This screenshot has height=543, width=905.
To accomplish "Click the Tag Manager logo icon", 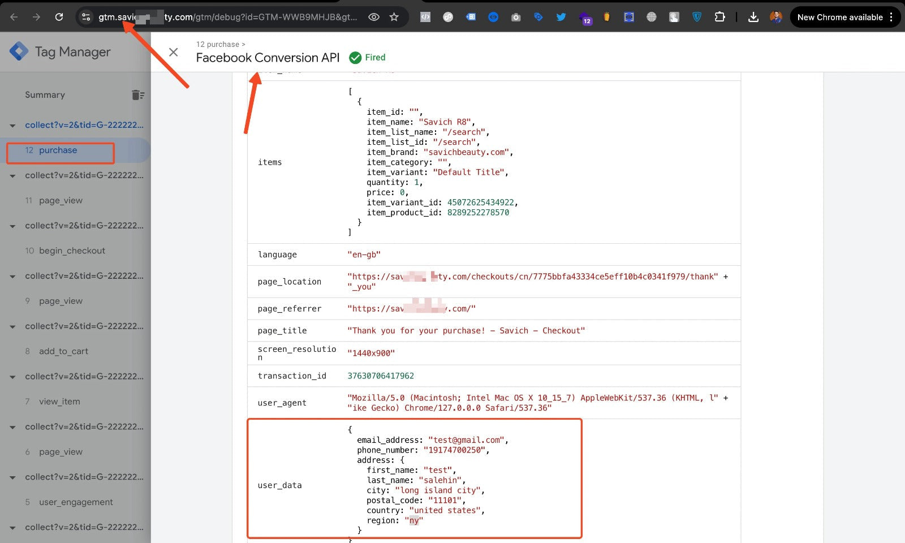I will (x=19, y=51).
